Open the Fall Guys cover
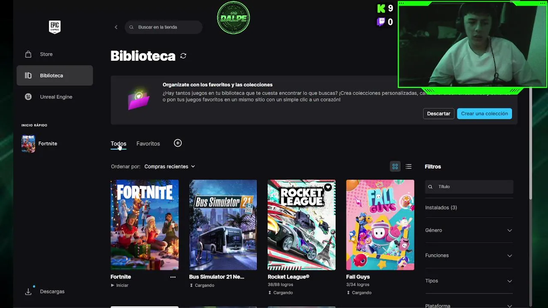Viewport: 548px width, 308px height. pos(380,225)
